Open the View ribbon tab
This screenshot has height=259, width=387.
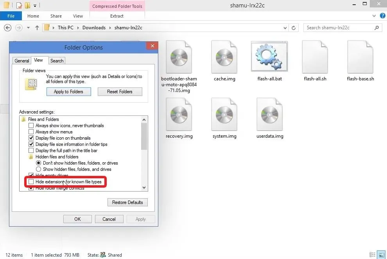coord(78,16)
